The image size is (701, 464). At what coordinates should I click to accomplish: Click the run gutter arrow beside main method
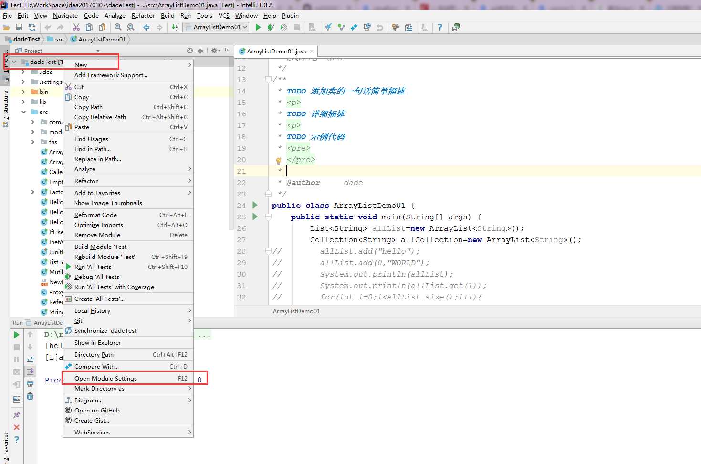coord(255,217)
